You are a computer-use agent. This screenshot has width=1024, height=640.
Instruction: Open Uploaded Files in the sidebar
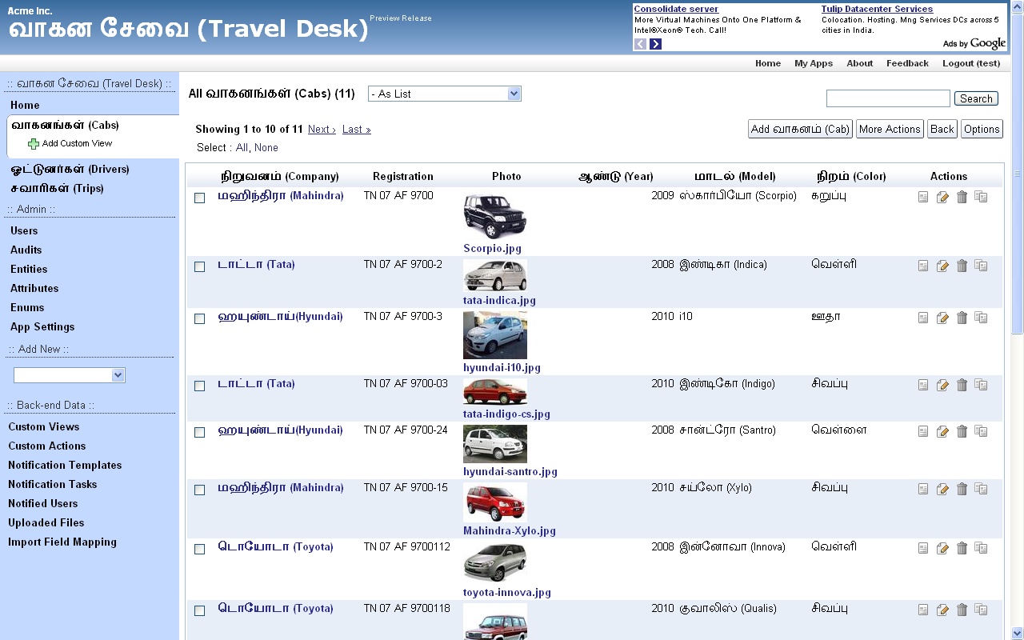click(x=46, y=522)
